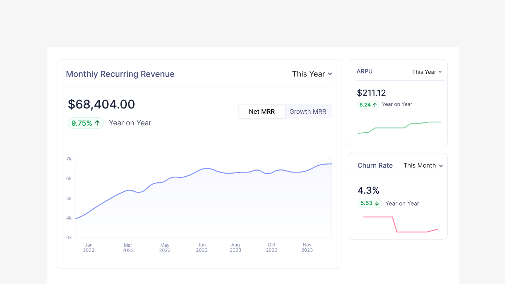The height and width of the screenshot is (284, 505).
Task: Click the Jan 2023 axis label on the chart
Action: [88, 247]
